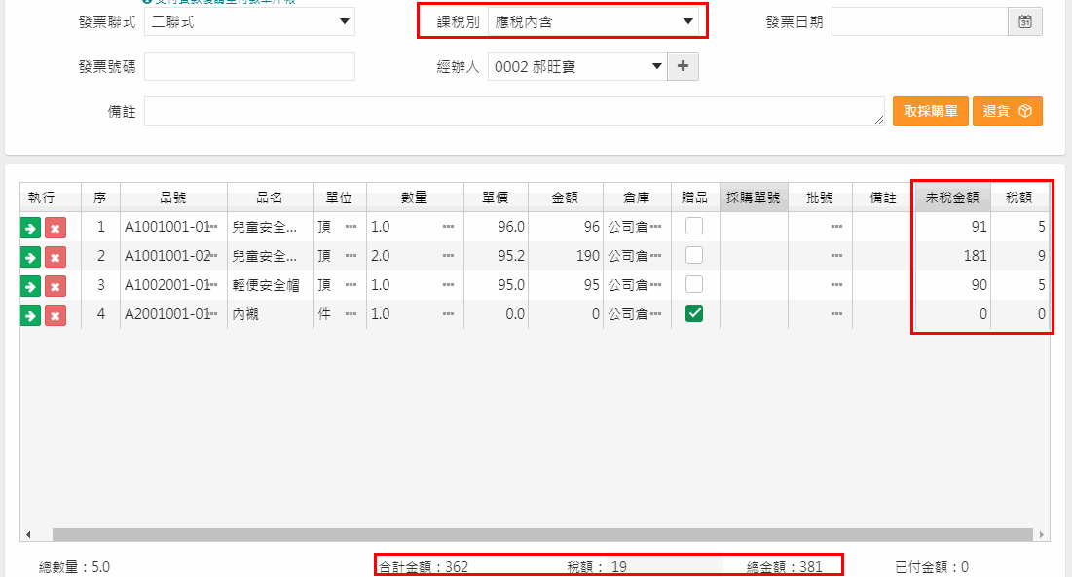Check the 贈品 box for row 2
This screenshot has height=577, width=1072.
point(694,255)
